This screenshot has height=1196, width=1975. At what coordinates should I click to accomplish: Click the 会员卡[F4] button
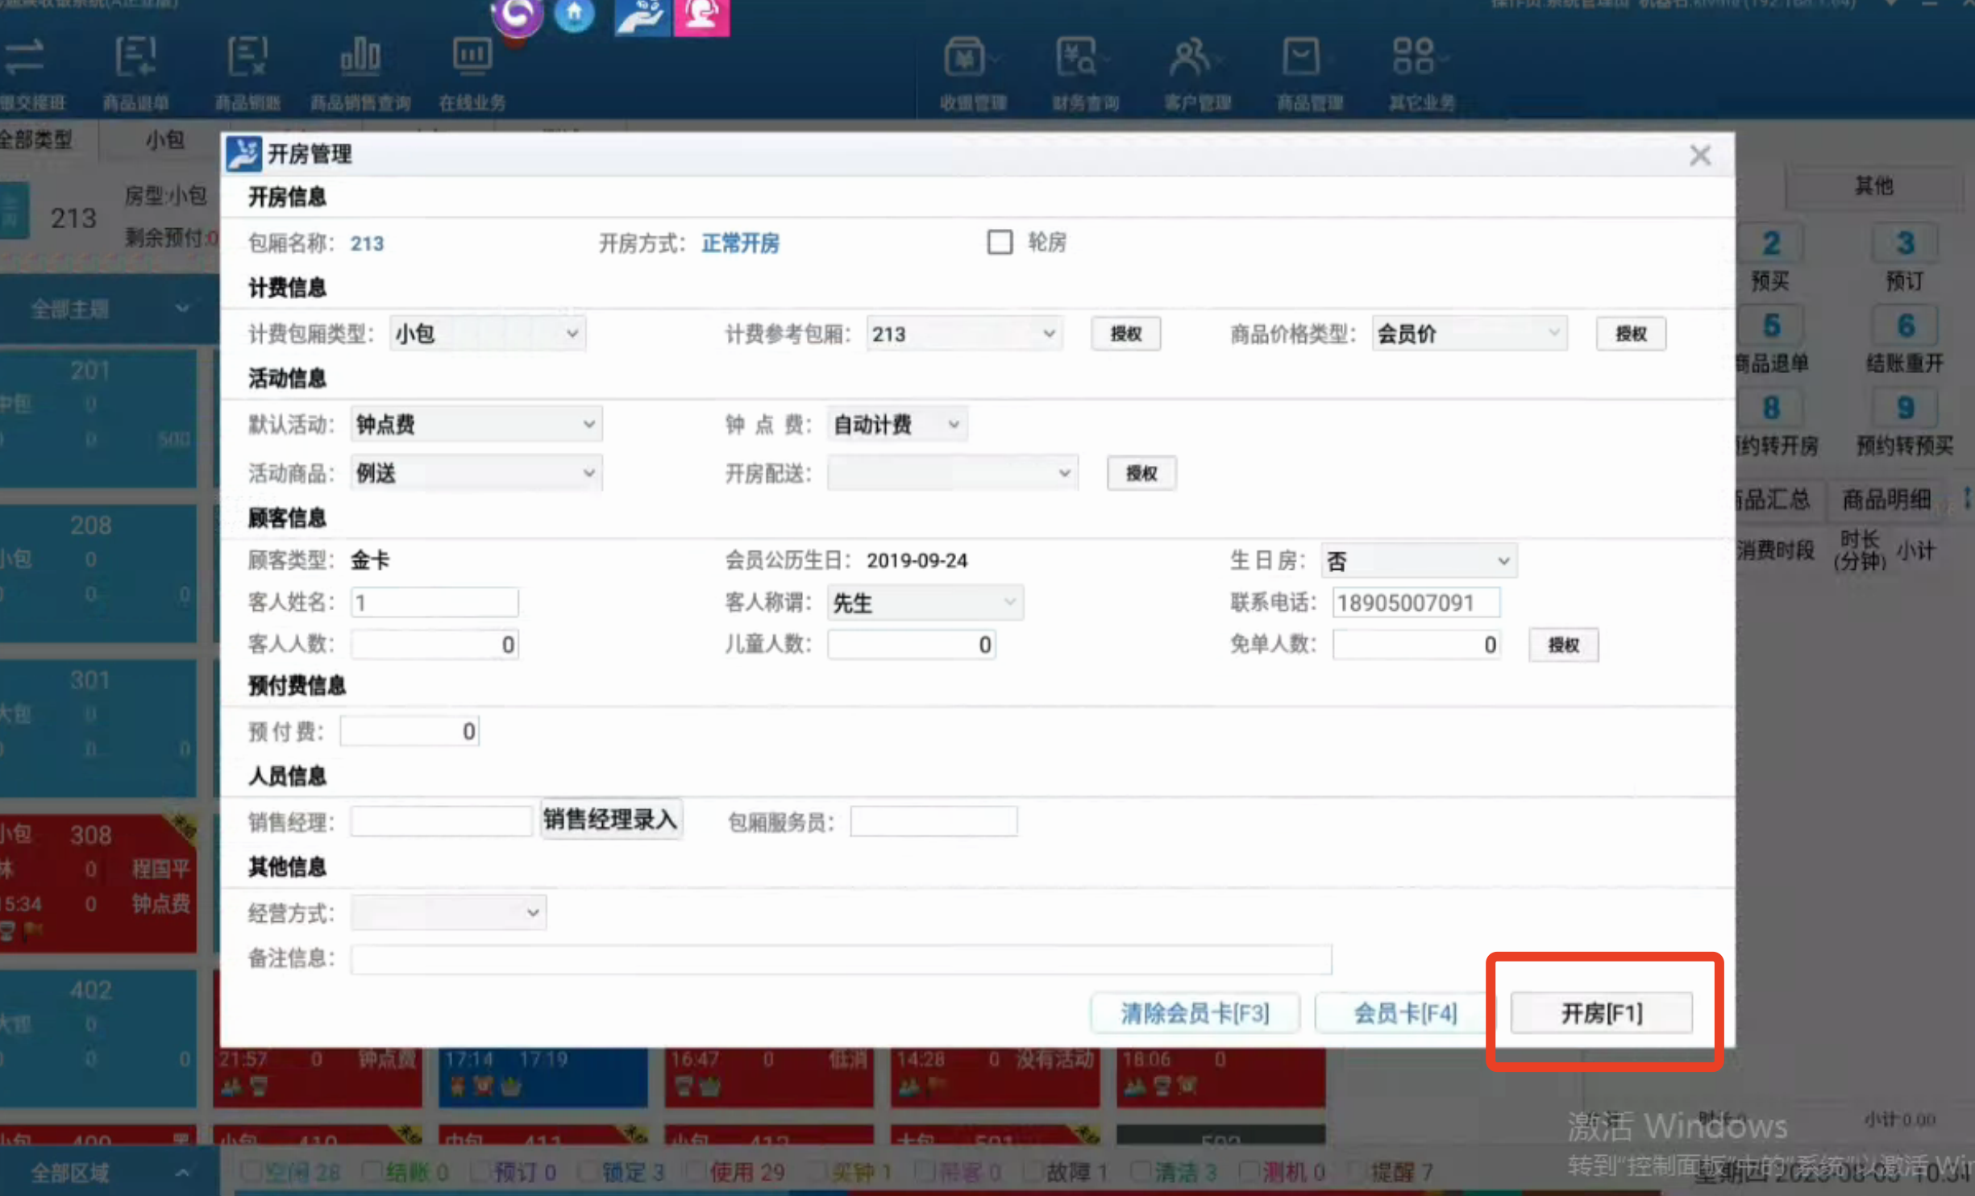point(1404,1012)
